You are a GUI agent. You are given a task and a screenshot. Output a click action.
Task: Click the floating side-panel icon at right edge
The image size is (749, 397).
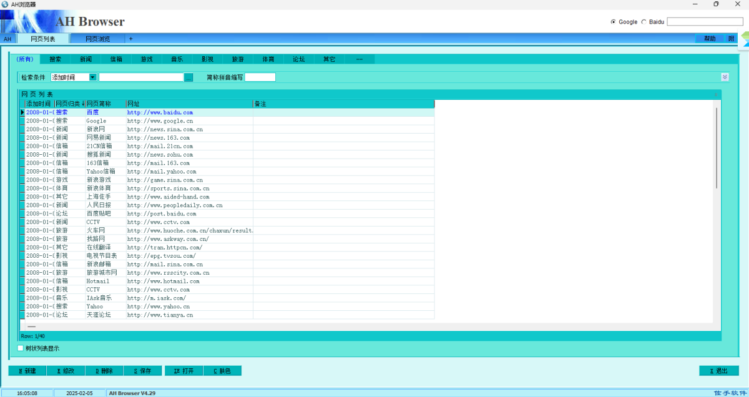click(745, 40)
